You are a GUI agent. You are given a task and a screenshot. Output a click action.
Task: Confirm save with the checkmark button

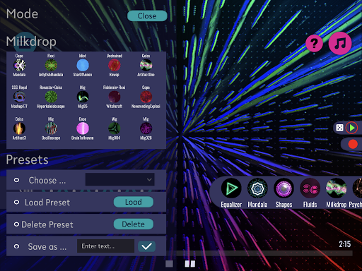point(146,246)
